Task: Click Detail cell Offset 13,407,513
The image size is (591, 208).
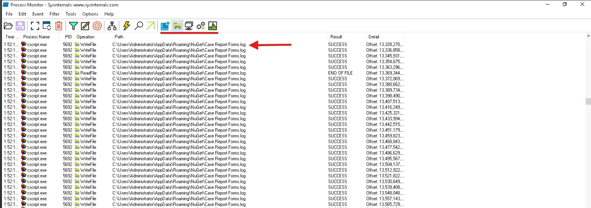Action: 385,102
